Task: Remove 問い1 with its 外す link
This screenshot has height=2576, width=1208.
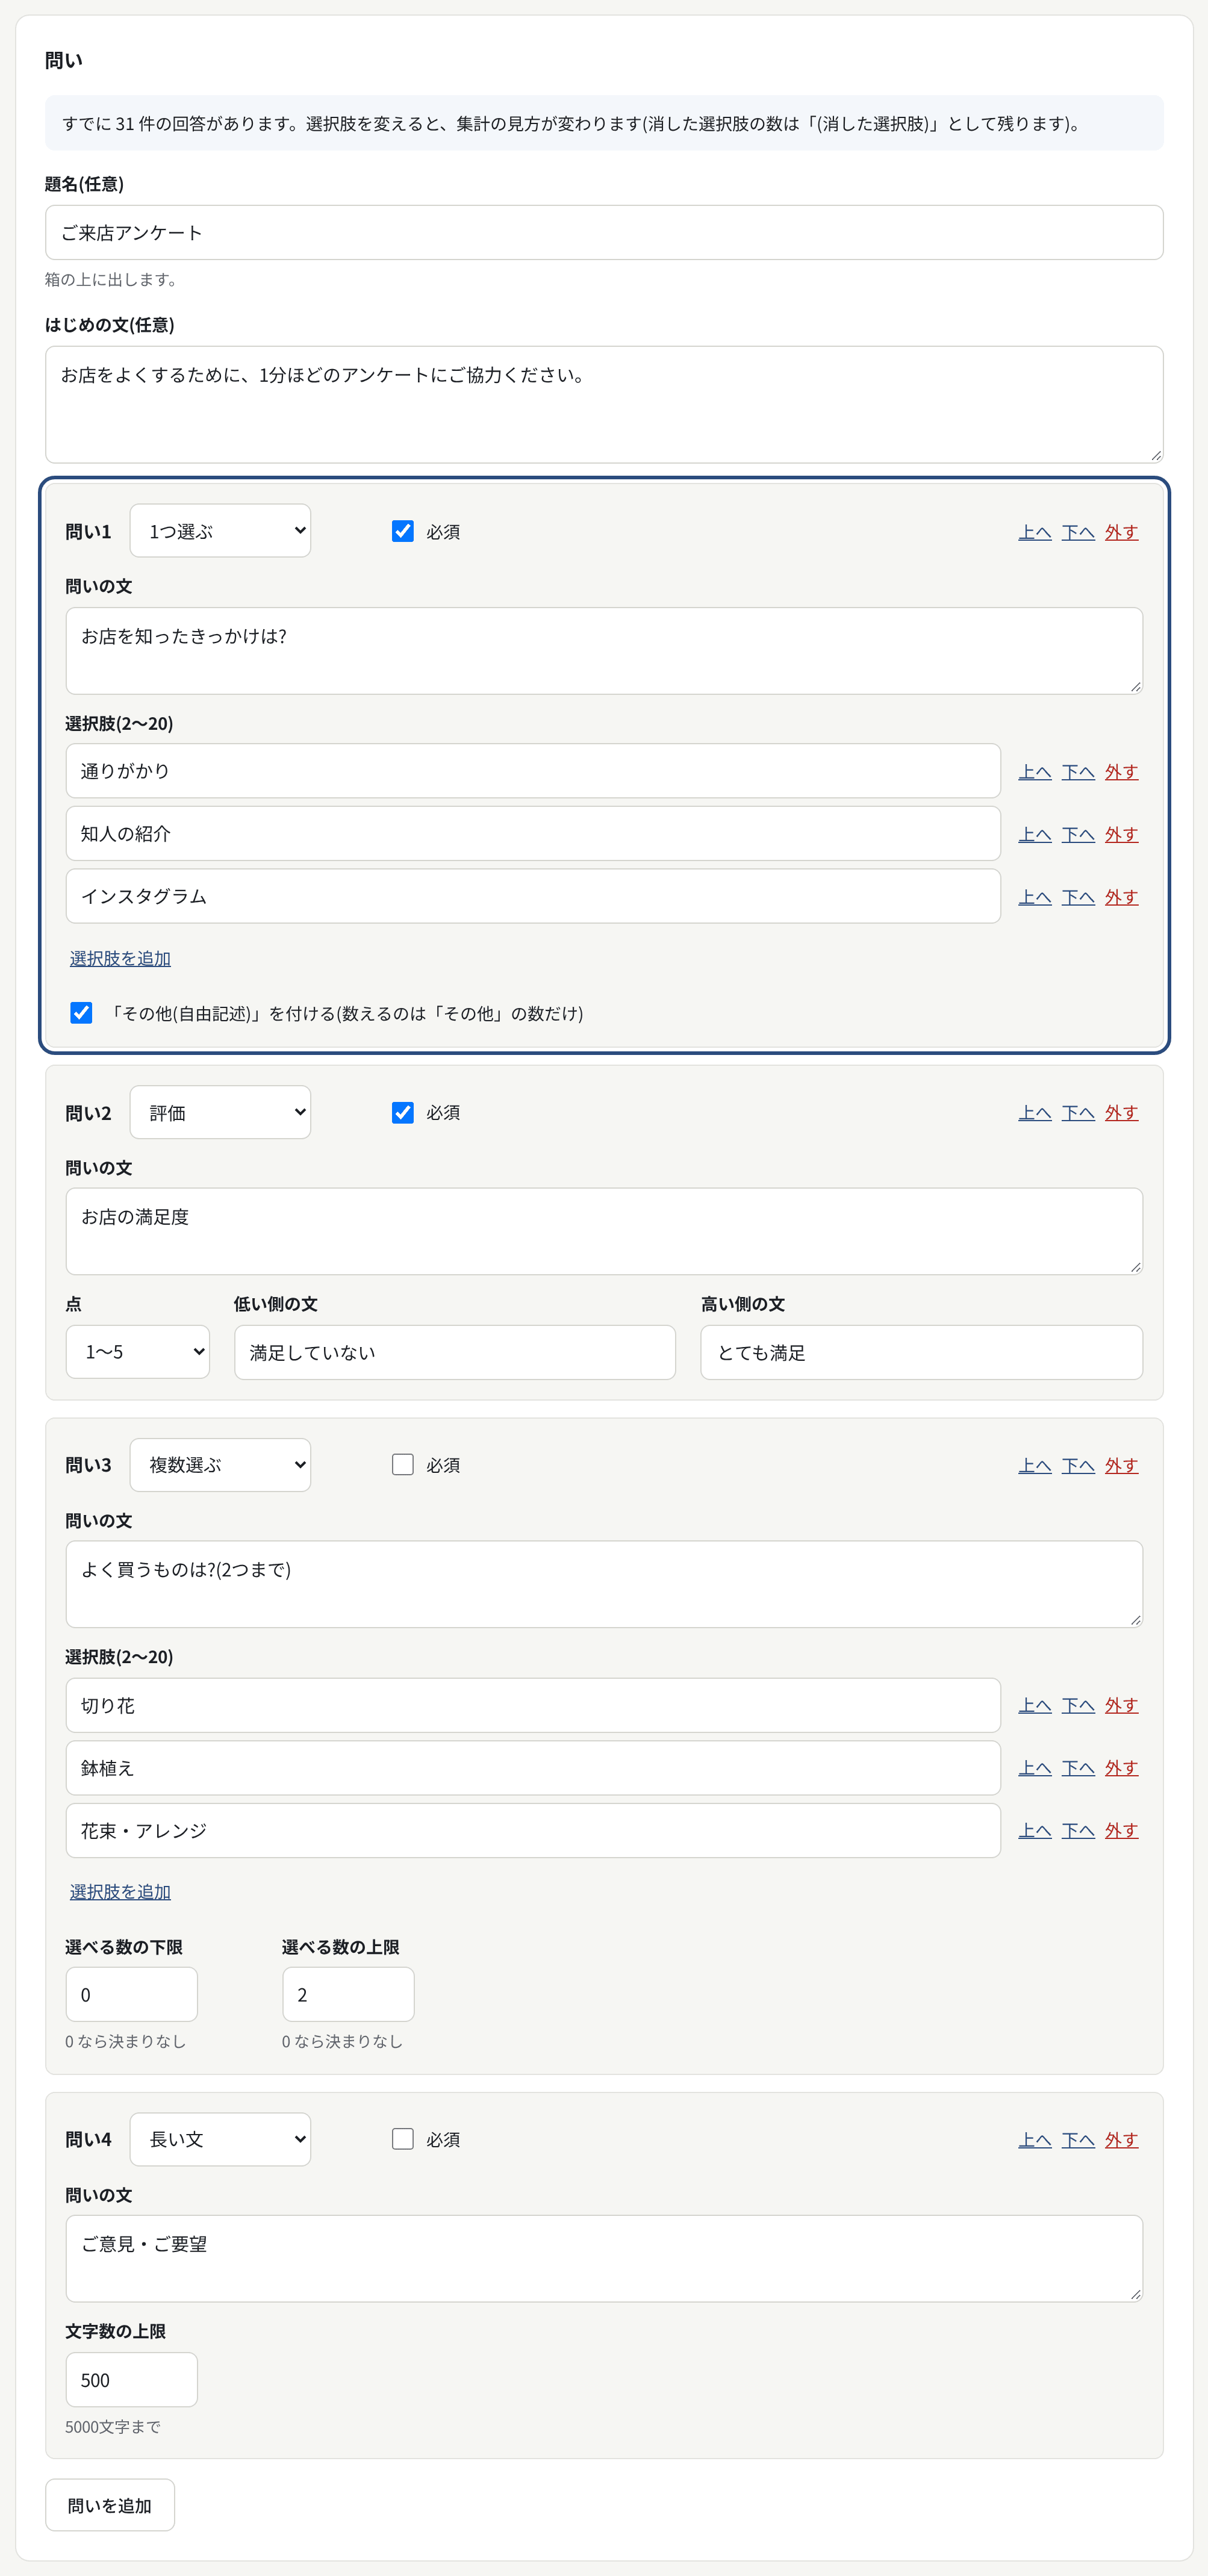Action: click(x=1121, y=532)
